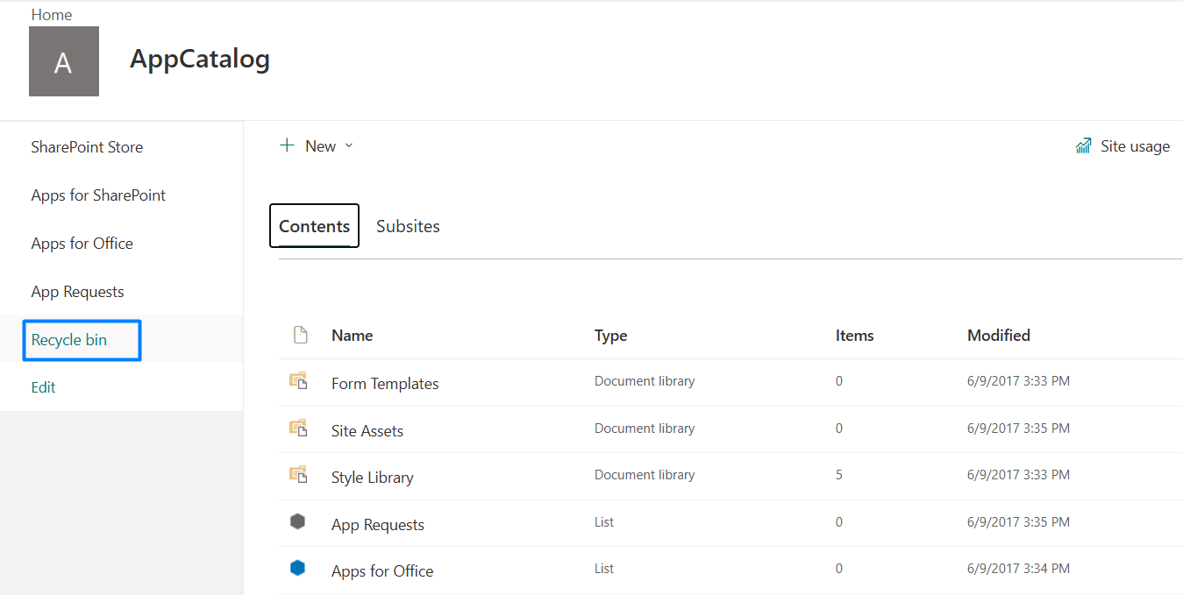The width and height of the screenshot is (1183, 595).
Task: Open Apps for Office in left navigation
Action: (82, 244)
